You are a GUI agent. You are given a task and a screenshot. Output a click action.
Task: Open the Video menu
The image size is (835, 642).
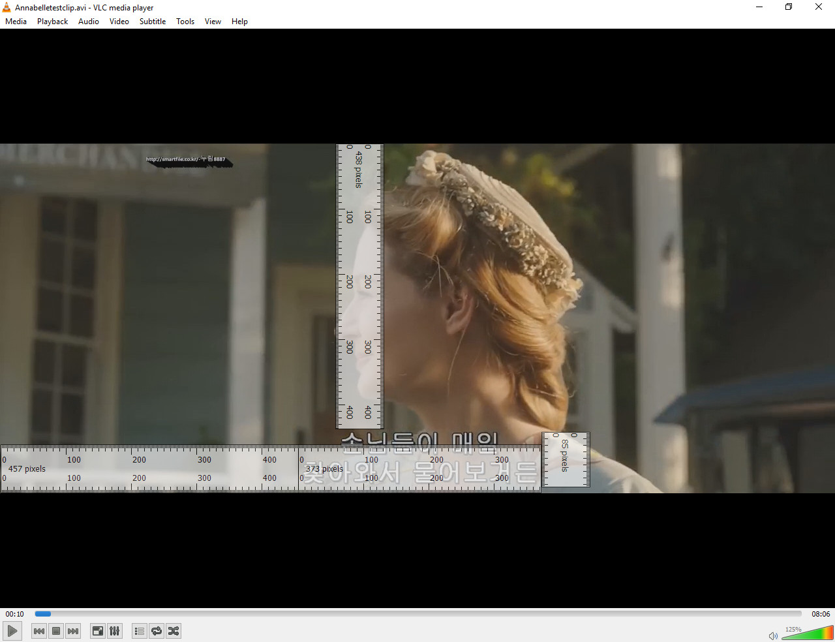point(119,22)
